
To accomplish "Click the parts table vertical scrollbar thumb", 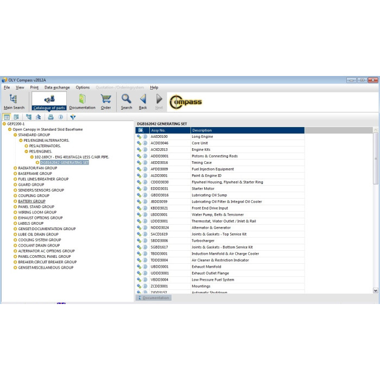I will coord(376,159).
